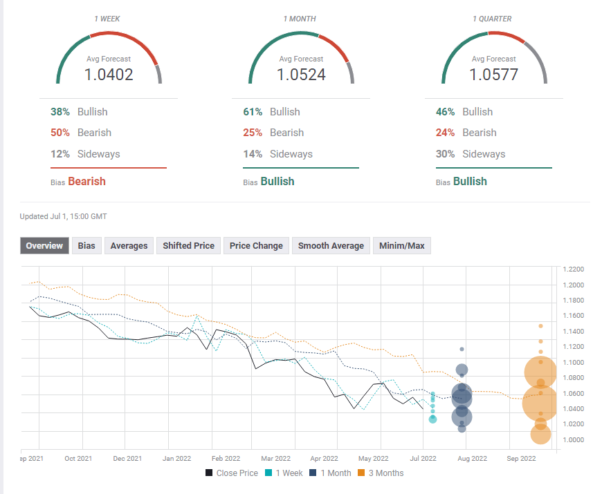Select the topmost small orange forecast dot
The image size is (593, 494).
[540, 325]
